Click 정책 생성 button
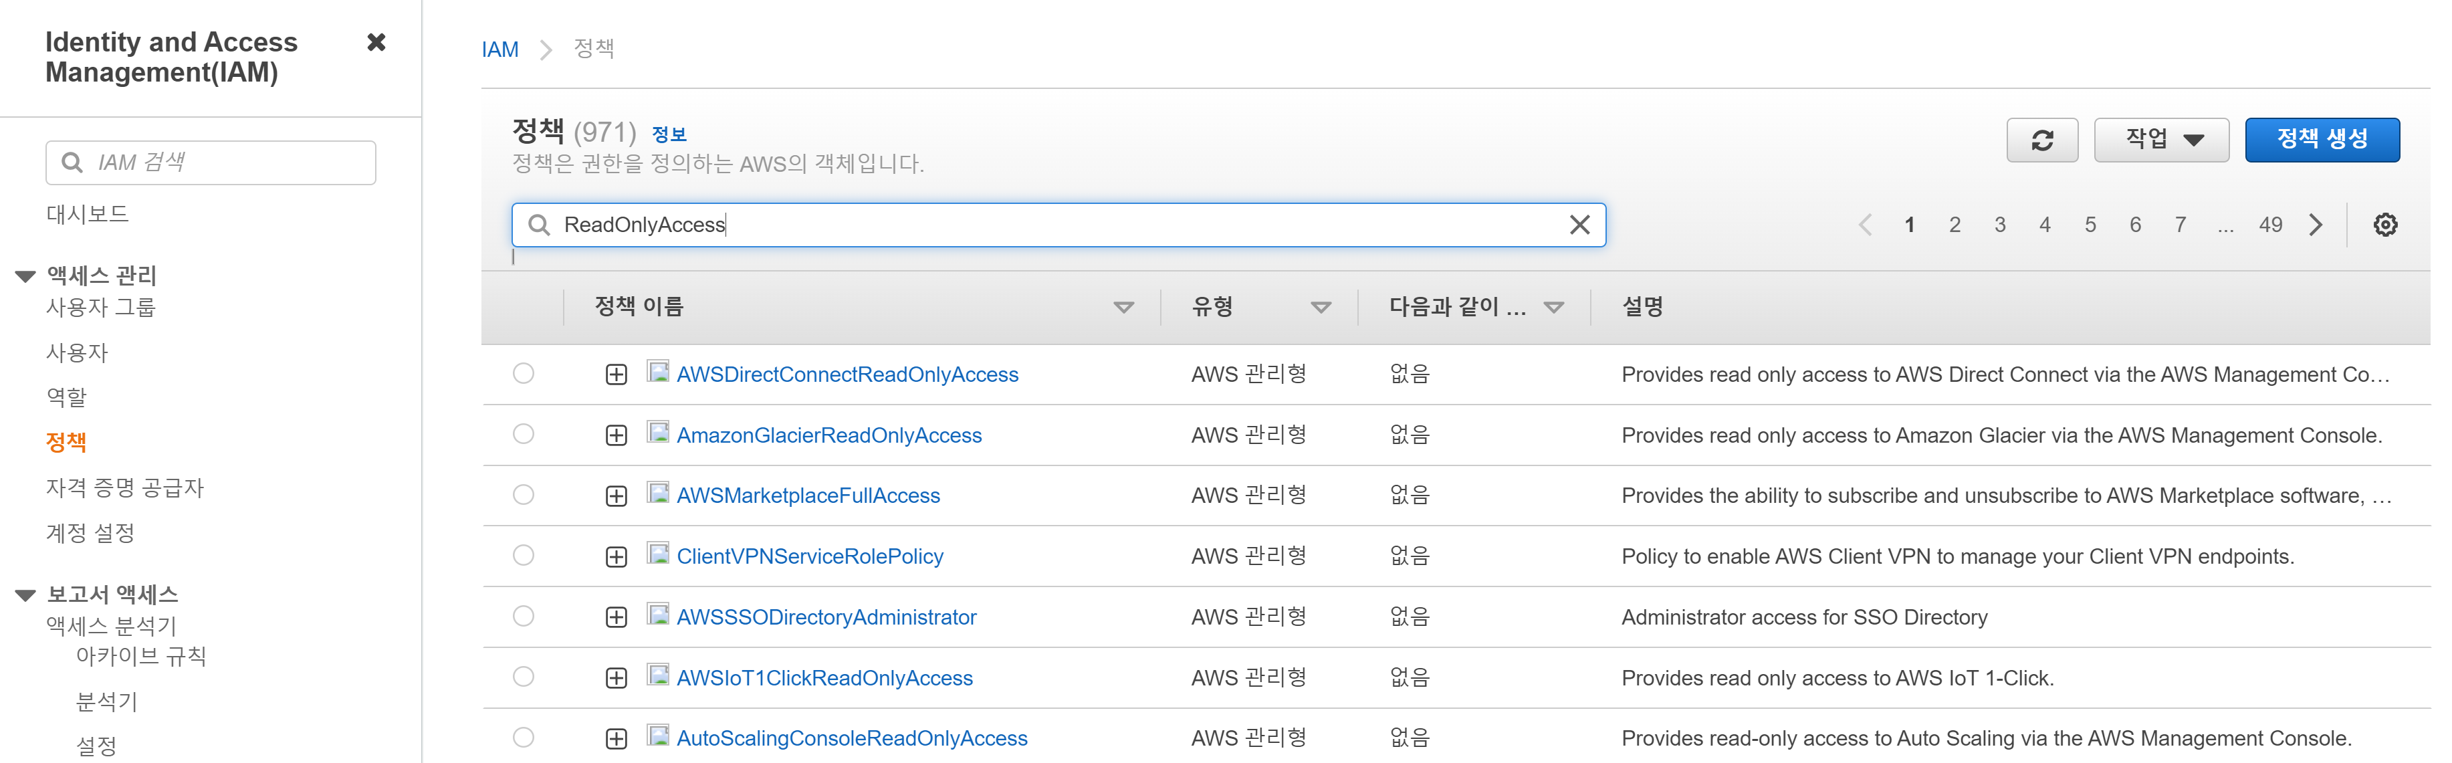 (x=2321, y=140)
